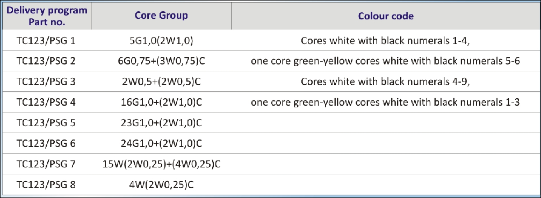Click the 6G0,75+(3W0,75)C core group cell
Viewport: 541px width, 198px height.
[162, 61]
